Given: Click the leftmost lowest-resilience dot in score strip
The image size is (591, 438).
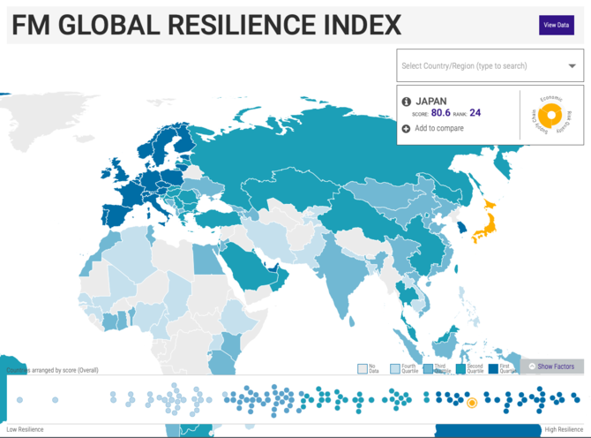Looking at the screenshot, I should point(18,400).
